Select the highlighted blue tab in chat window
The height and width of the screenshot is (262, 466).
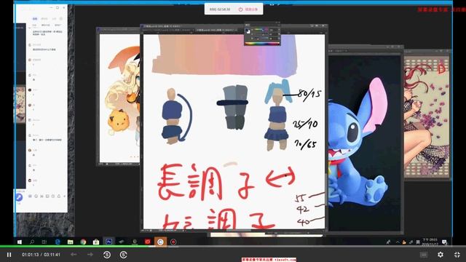35,19
